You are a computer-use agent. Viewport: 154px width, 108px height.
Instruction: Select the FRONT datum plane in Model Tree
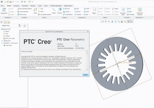(7, 36)
